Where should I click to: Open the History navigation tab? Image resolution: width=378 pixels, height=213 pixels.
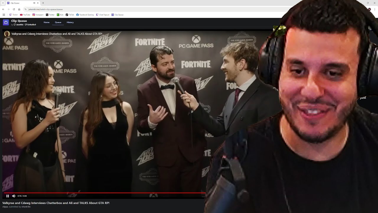(70, 22)
